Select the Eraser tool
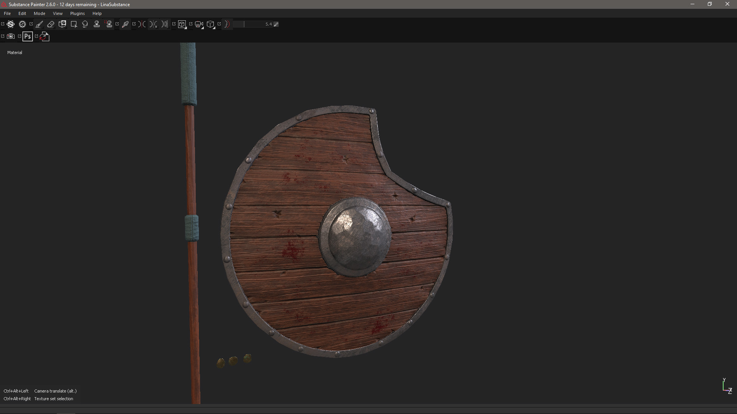 pos(51,24)
